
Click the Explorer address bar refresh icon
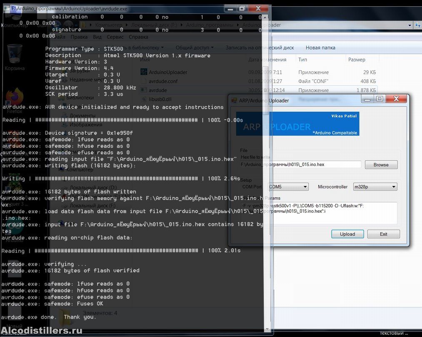coord(418,25)
